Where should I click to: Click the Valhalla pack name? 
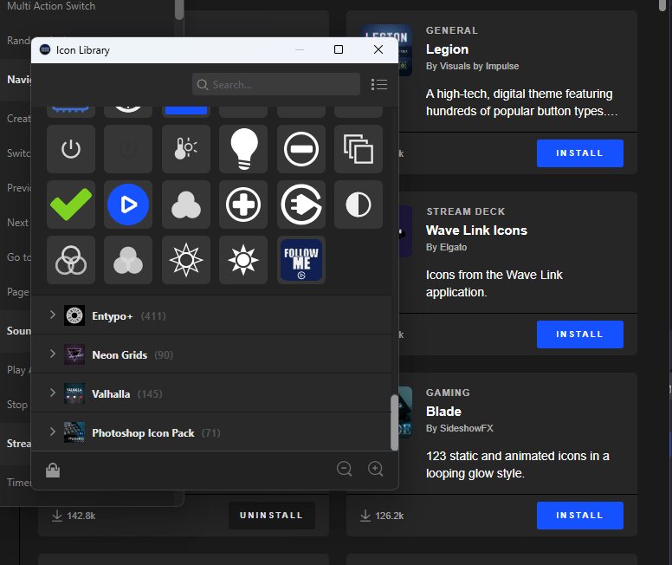pyautogui.click(x=111, y=394)
